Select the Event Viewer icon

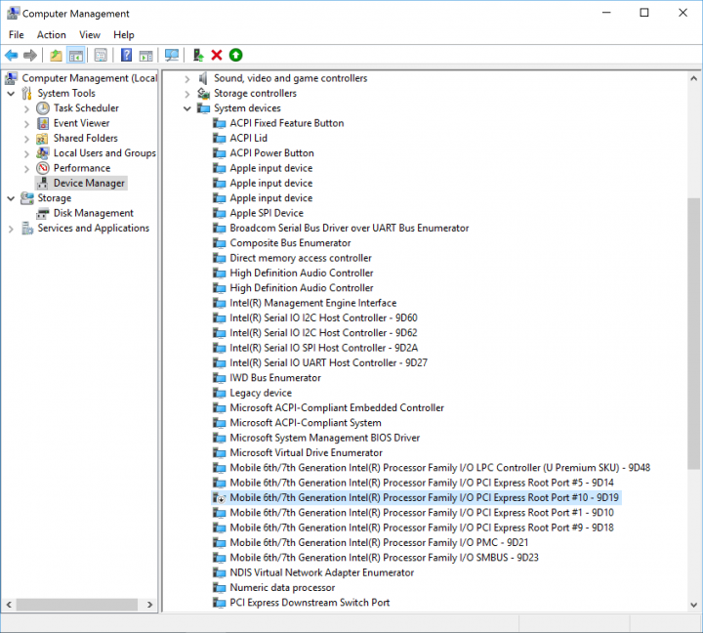point(43,123)
